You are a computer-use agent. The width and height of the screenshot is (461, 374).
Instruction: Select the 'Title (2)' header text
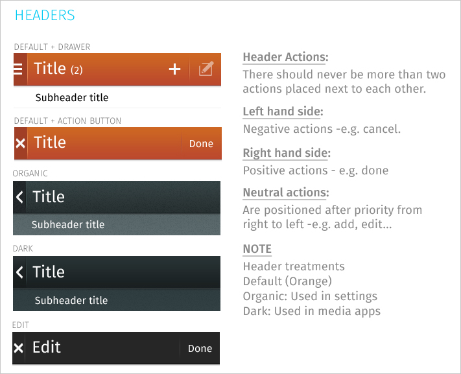coord(58,69)
